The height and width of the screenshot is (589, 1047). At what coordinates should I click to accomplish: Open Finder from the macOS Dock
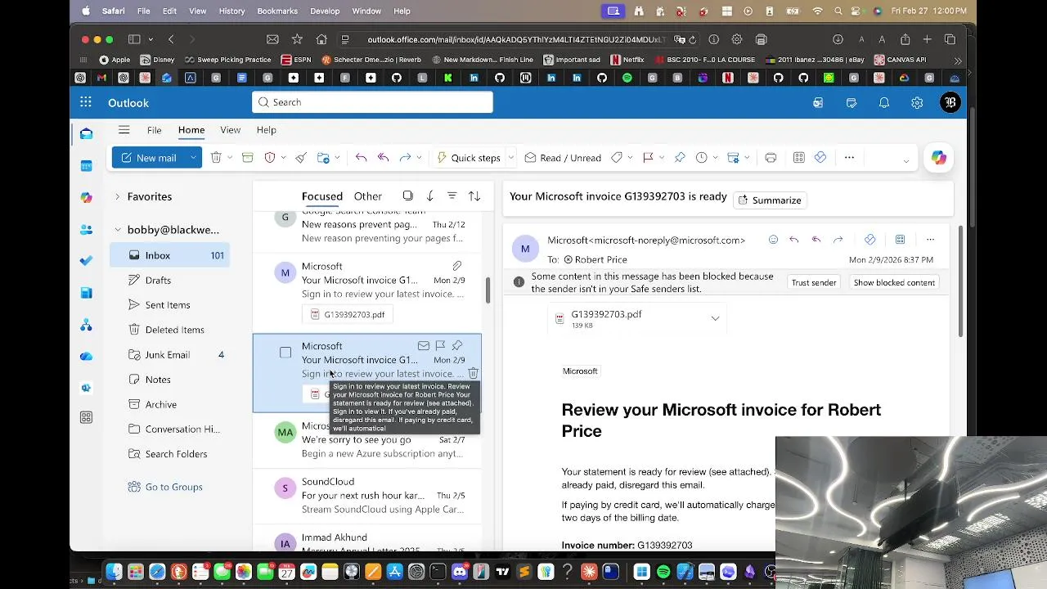[115, 572]
